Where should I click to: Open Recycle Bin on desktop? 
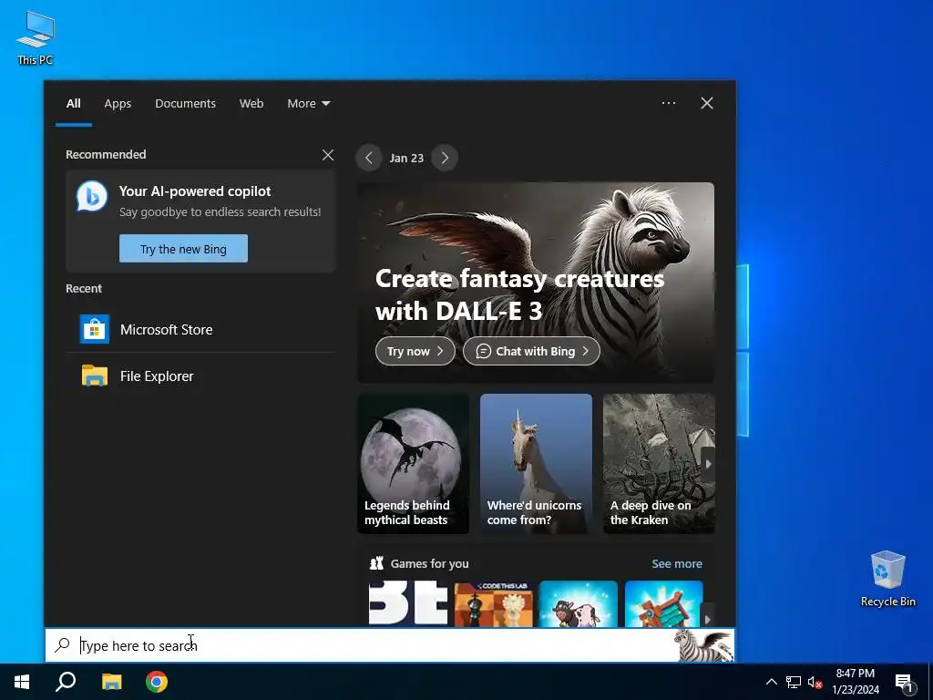point(887,578)
